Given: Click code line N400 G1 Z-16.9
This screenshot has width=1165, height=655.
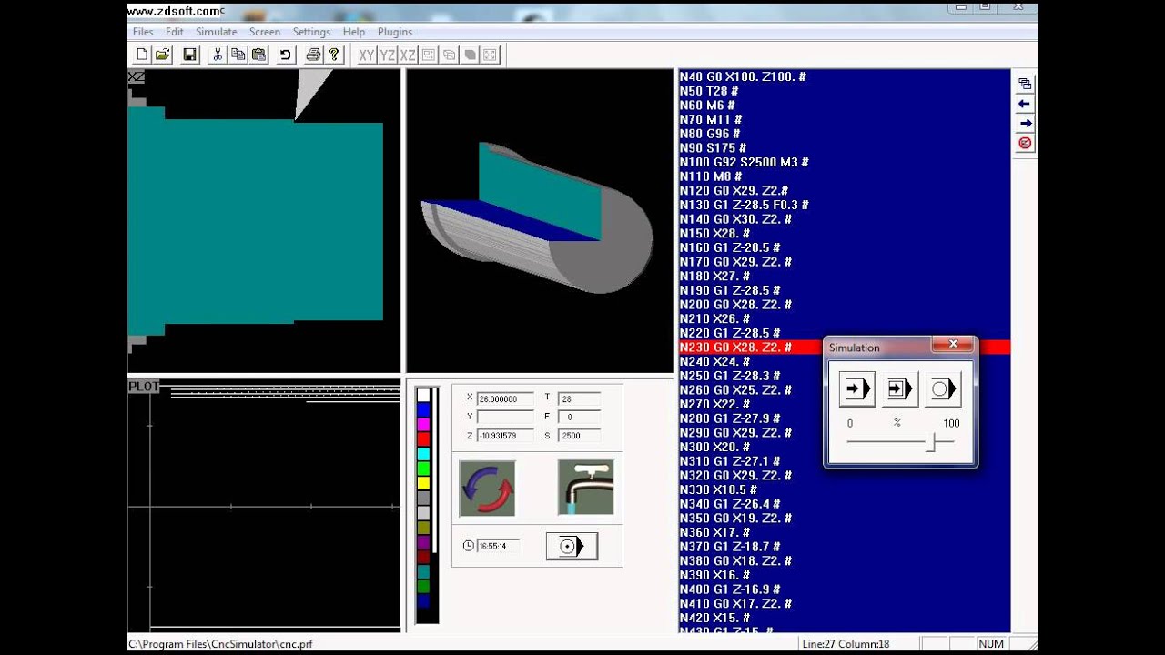Looking at the screenshot, I should click(x=730, y=589).
